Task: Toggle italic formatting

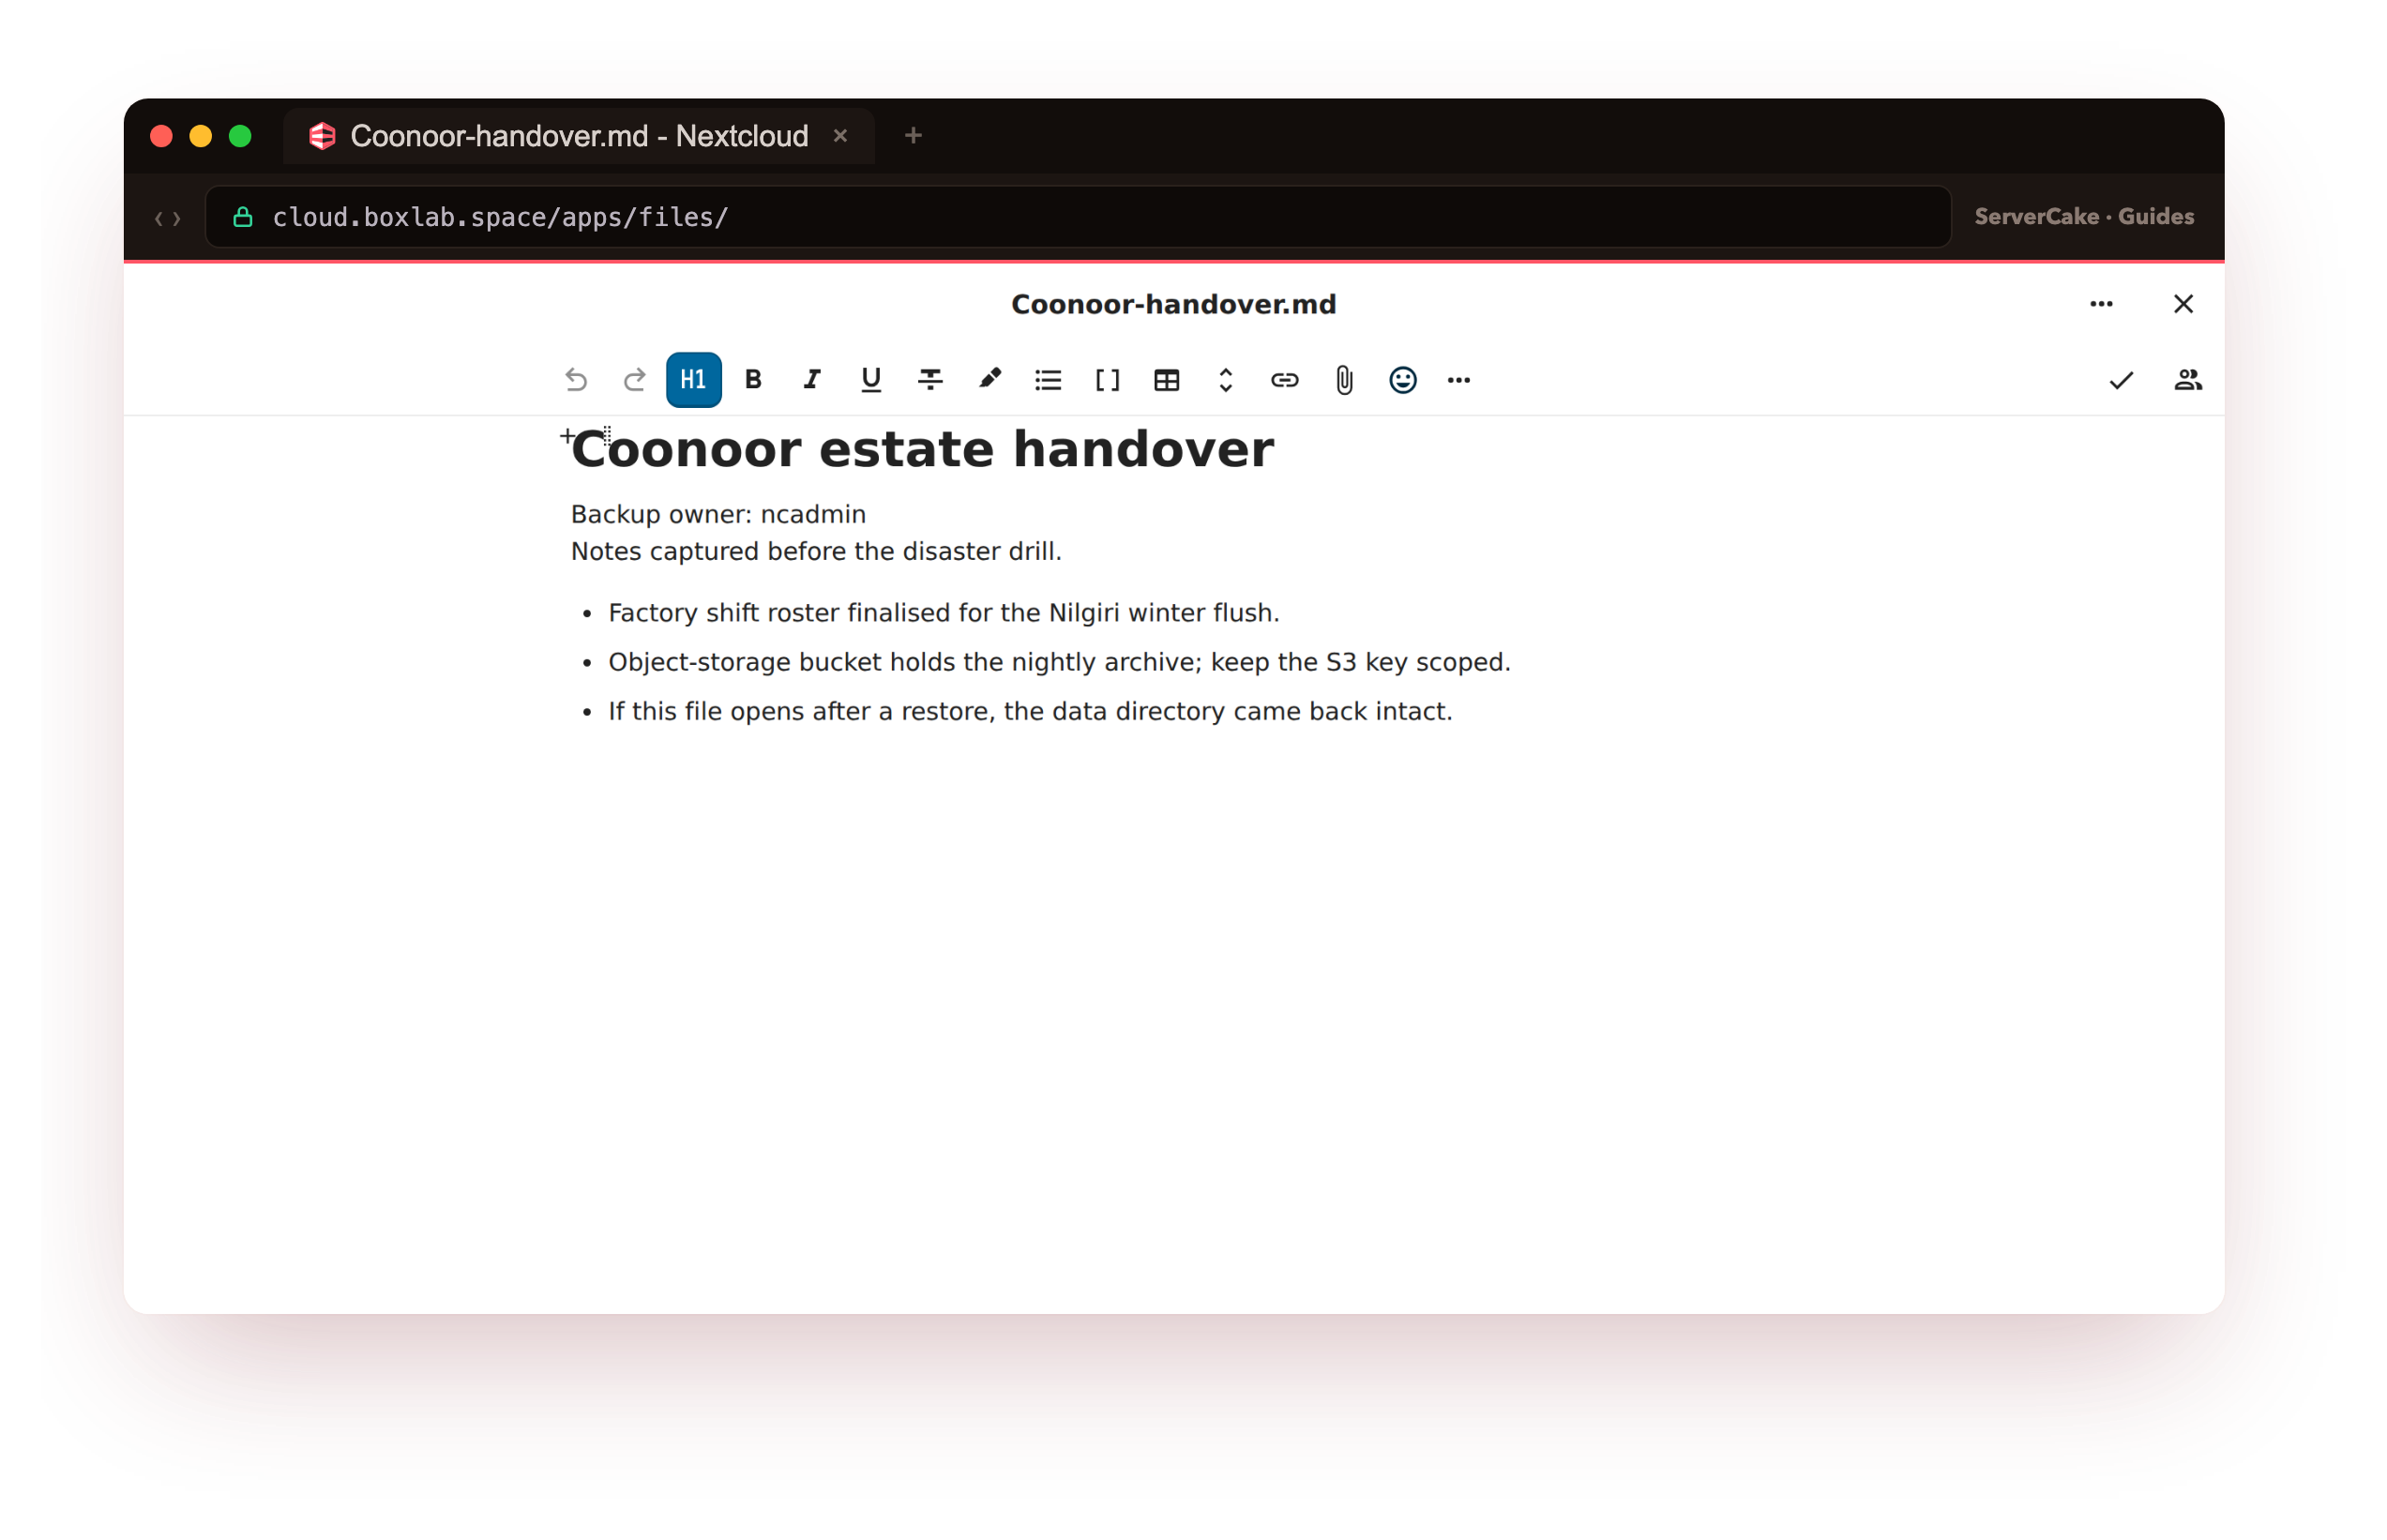Action: (812, 380)
